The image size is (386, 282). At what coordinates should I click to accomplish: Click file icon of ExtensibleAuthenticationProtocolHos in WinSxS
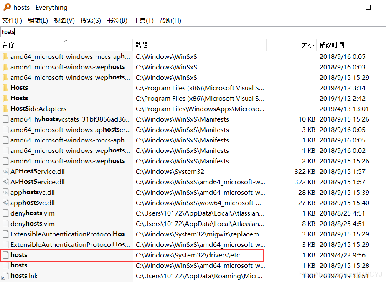coord(5,244)
